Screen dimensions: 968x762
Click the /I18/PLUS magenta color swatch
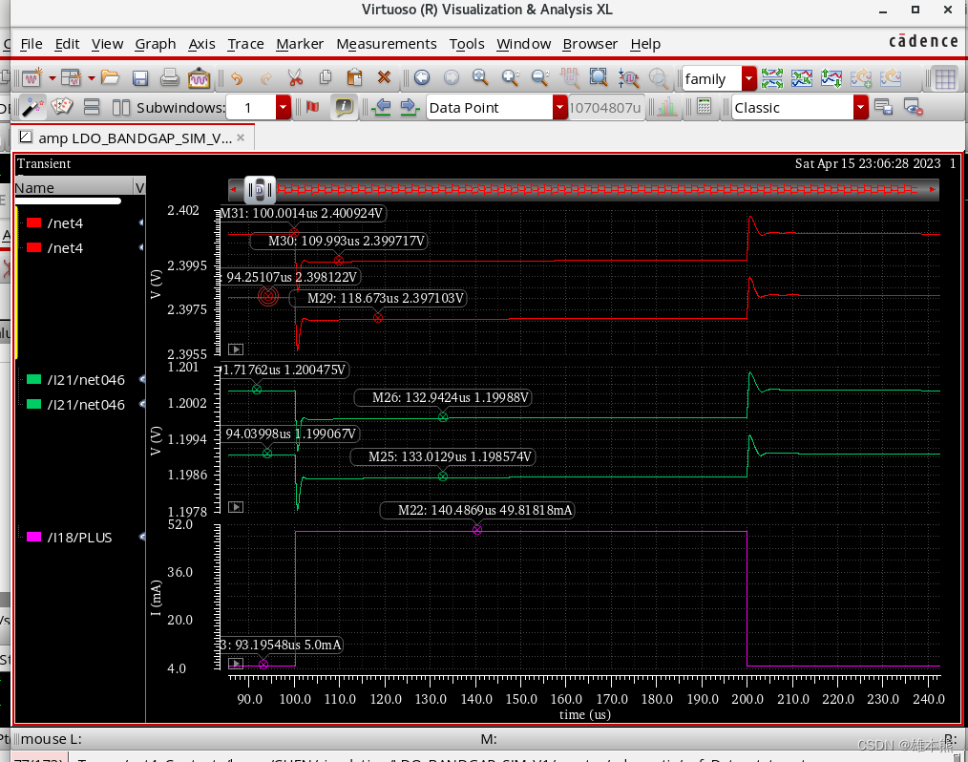click(x=34, y=537)
